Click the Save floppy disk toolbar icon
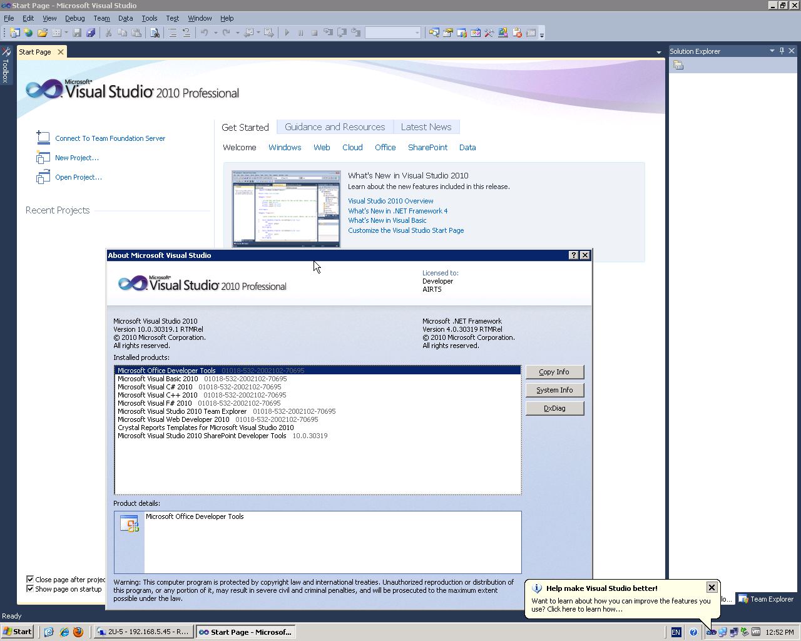This screenshot has width=801, height=641. coord(78,33)
